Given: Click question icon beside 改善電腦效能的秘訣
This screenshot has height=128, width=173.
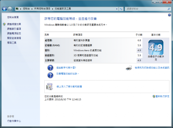Looking at the screenshot, I should 50,75.
